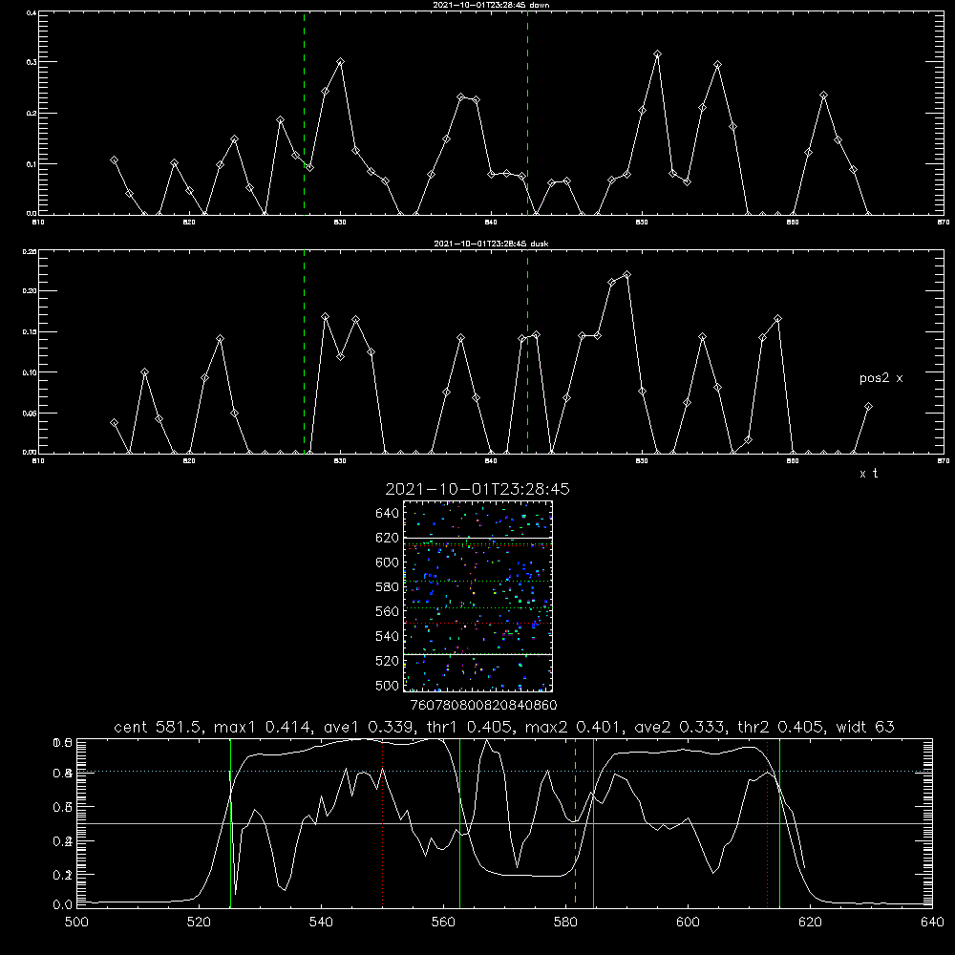Click the "620" label on image y-axis
The height and width of the screenshot is (955, 955).
tap(388, 538)
